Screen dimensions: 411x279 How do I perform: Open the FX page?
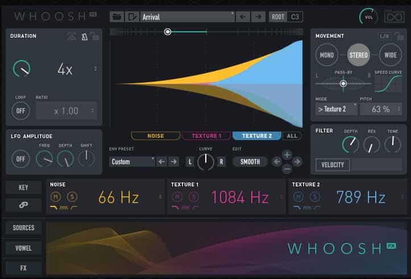pyautogui.click(x=23, y=268)
